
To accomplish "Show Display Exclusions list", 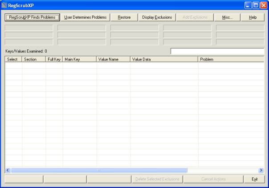I will click(157, 17).
